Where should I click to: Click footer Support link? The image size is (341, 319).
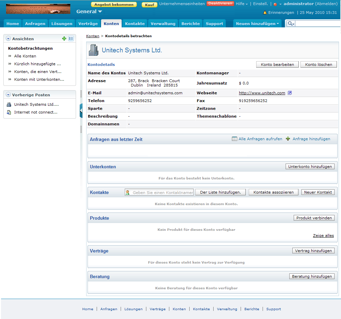point(274,309)
